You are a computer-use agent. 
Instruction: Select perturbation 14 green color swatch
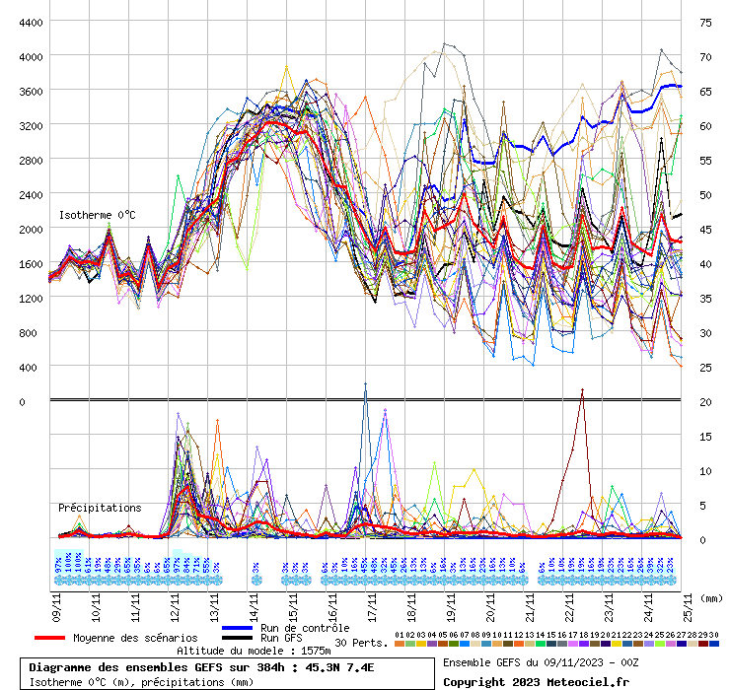[x=540, y=644]
